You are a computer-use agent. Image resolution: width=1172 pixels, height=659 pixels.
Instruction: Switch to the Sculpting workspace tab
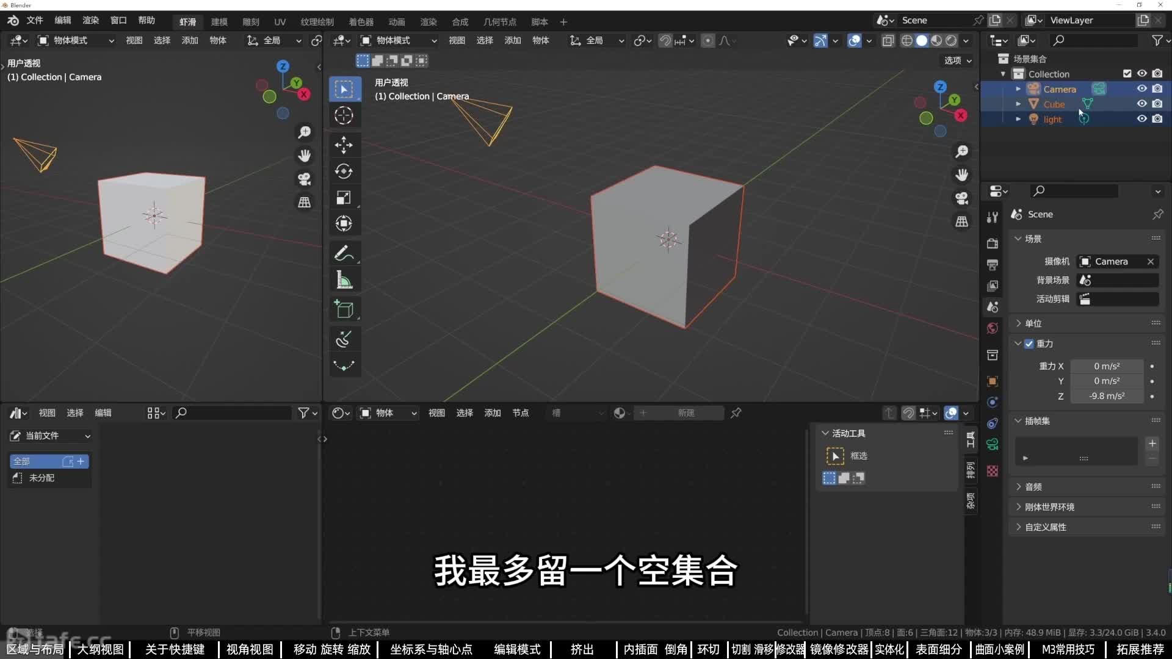tap(250, 22)
